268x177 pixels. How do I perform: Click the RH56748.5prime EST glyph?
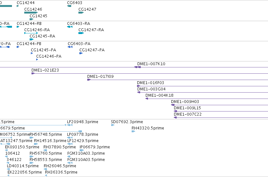point(31,138)
